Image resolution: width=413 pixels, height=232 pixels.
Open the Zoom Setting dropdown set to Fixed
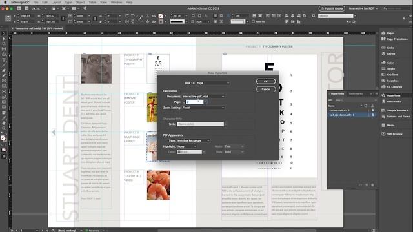point(203,108)
